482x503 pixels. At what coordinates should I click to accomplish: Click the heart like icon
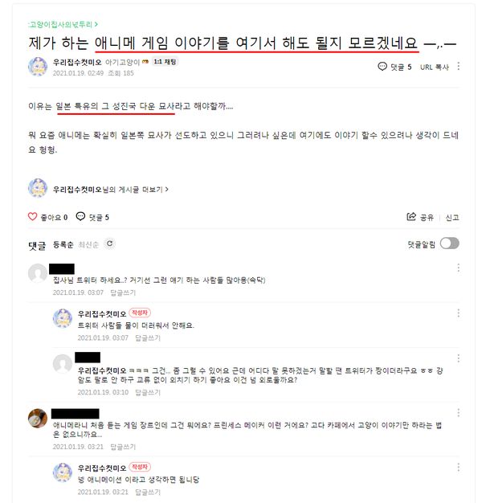(x=32, y=216)
